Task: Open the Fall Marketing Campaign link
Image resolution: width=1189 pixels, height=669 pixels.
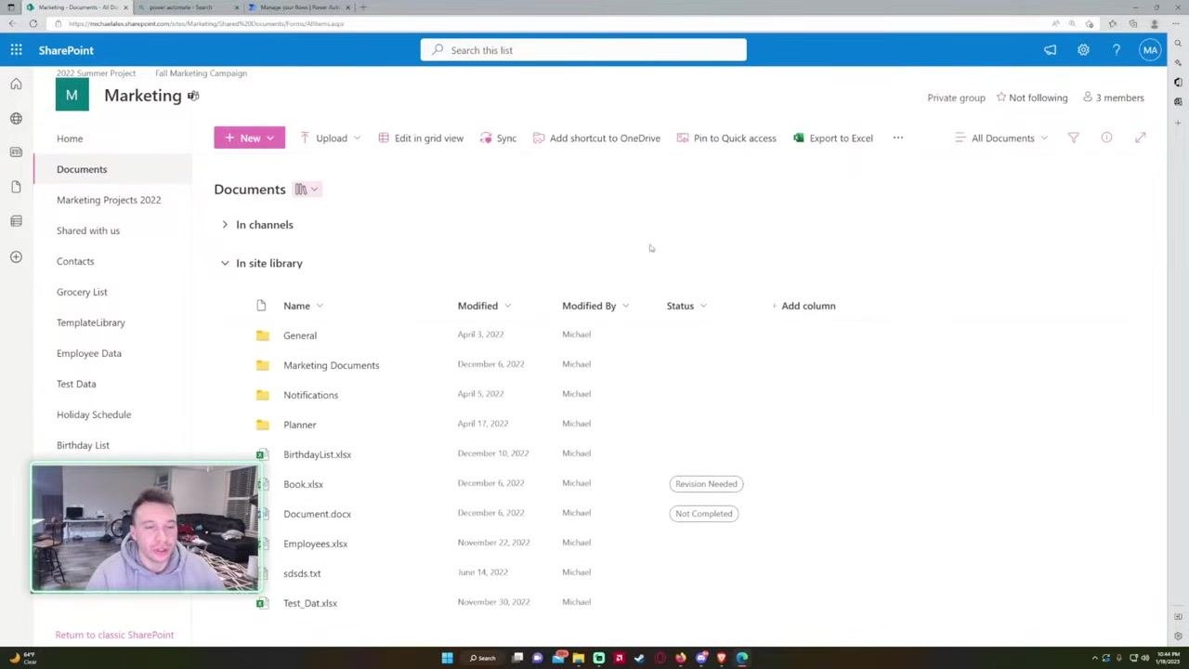Action: coord(201,72)
